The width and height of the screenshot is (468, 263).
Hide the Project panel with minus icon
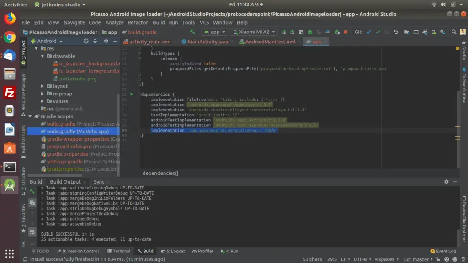115,41
